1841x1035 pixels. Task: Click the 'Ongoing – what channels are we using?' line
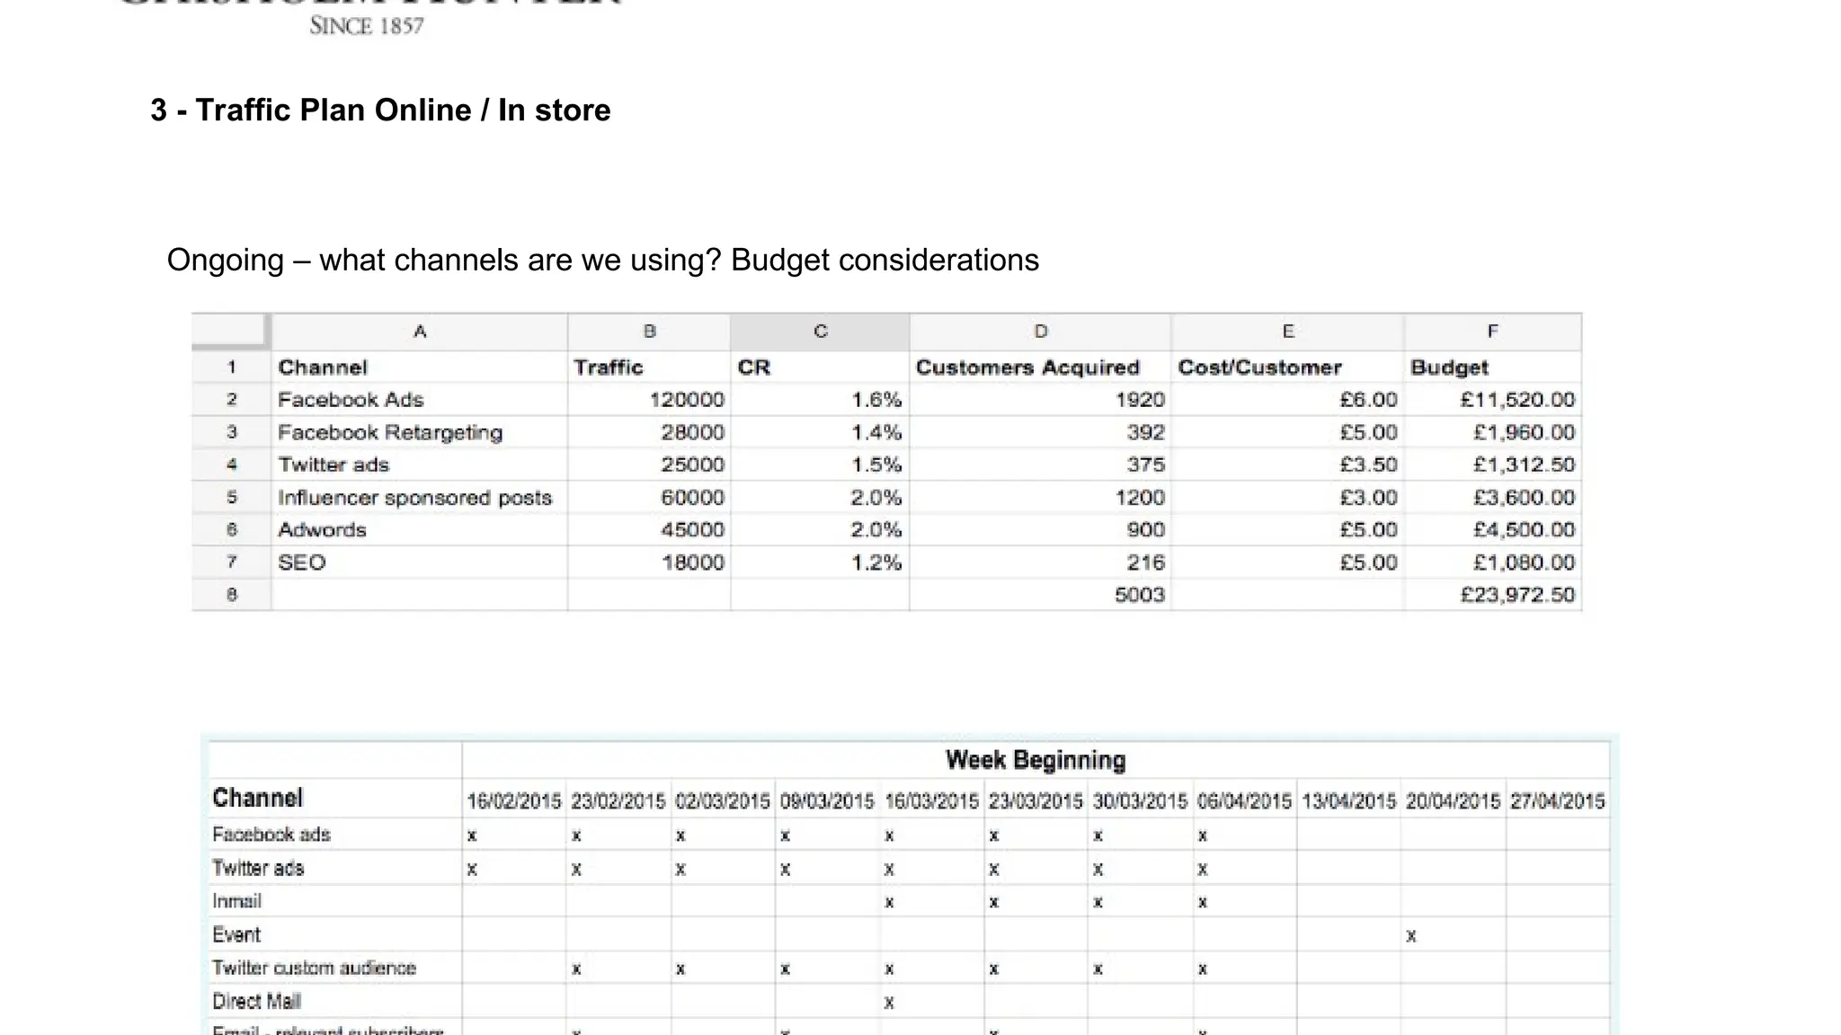pyautogui.click(x=444, y=260)
